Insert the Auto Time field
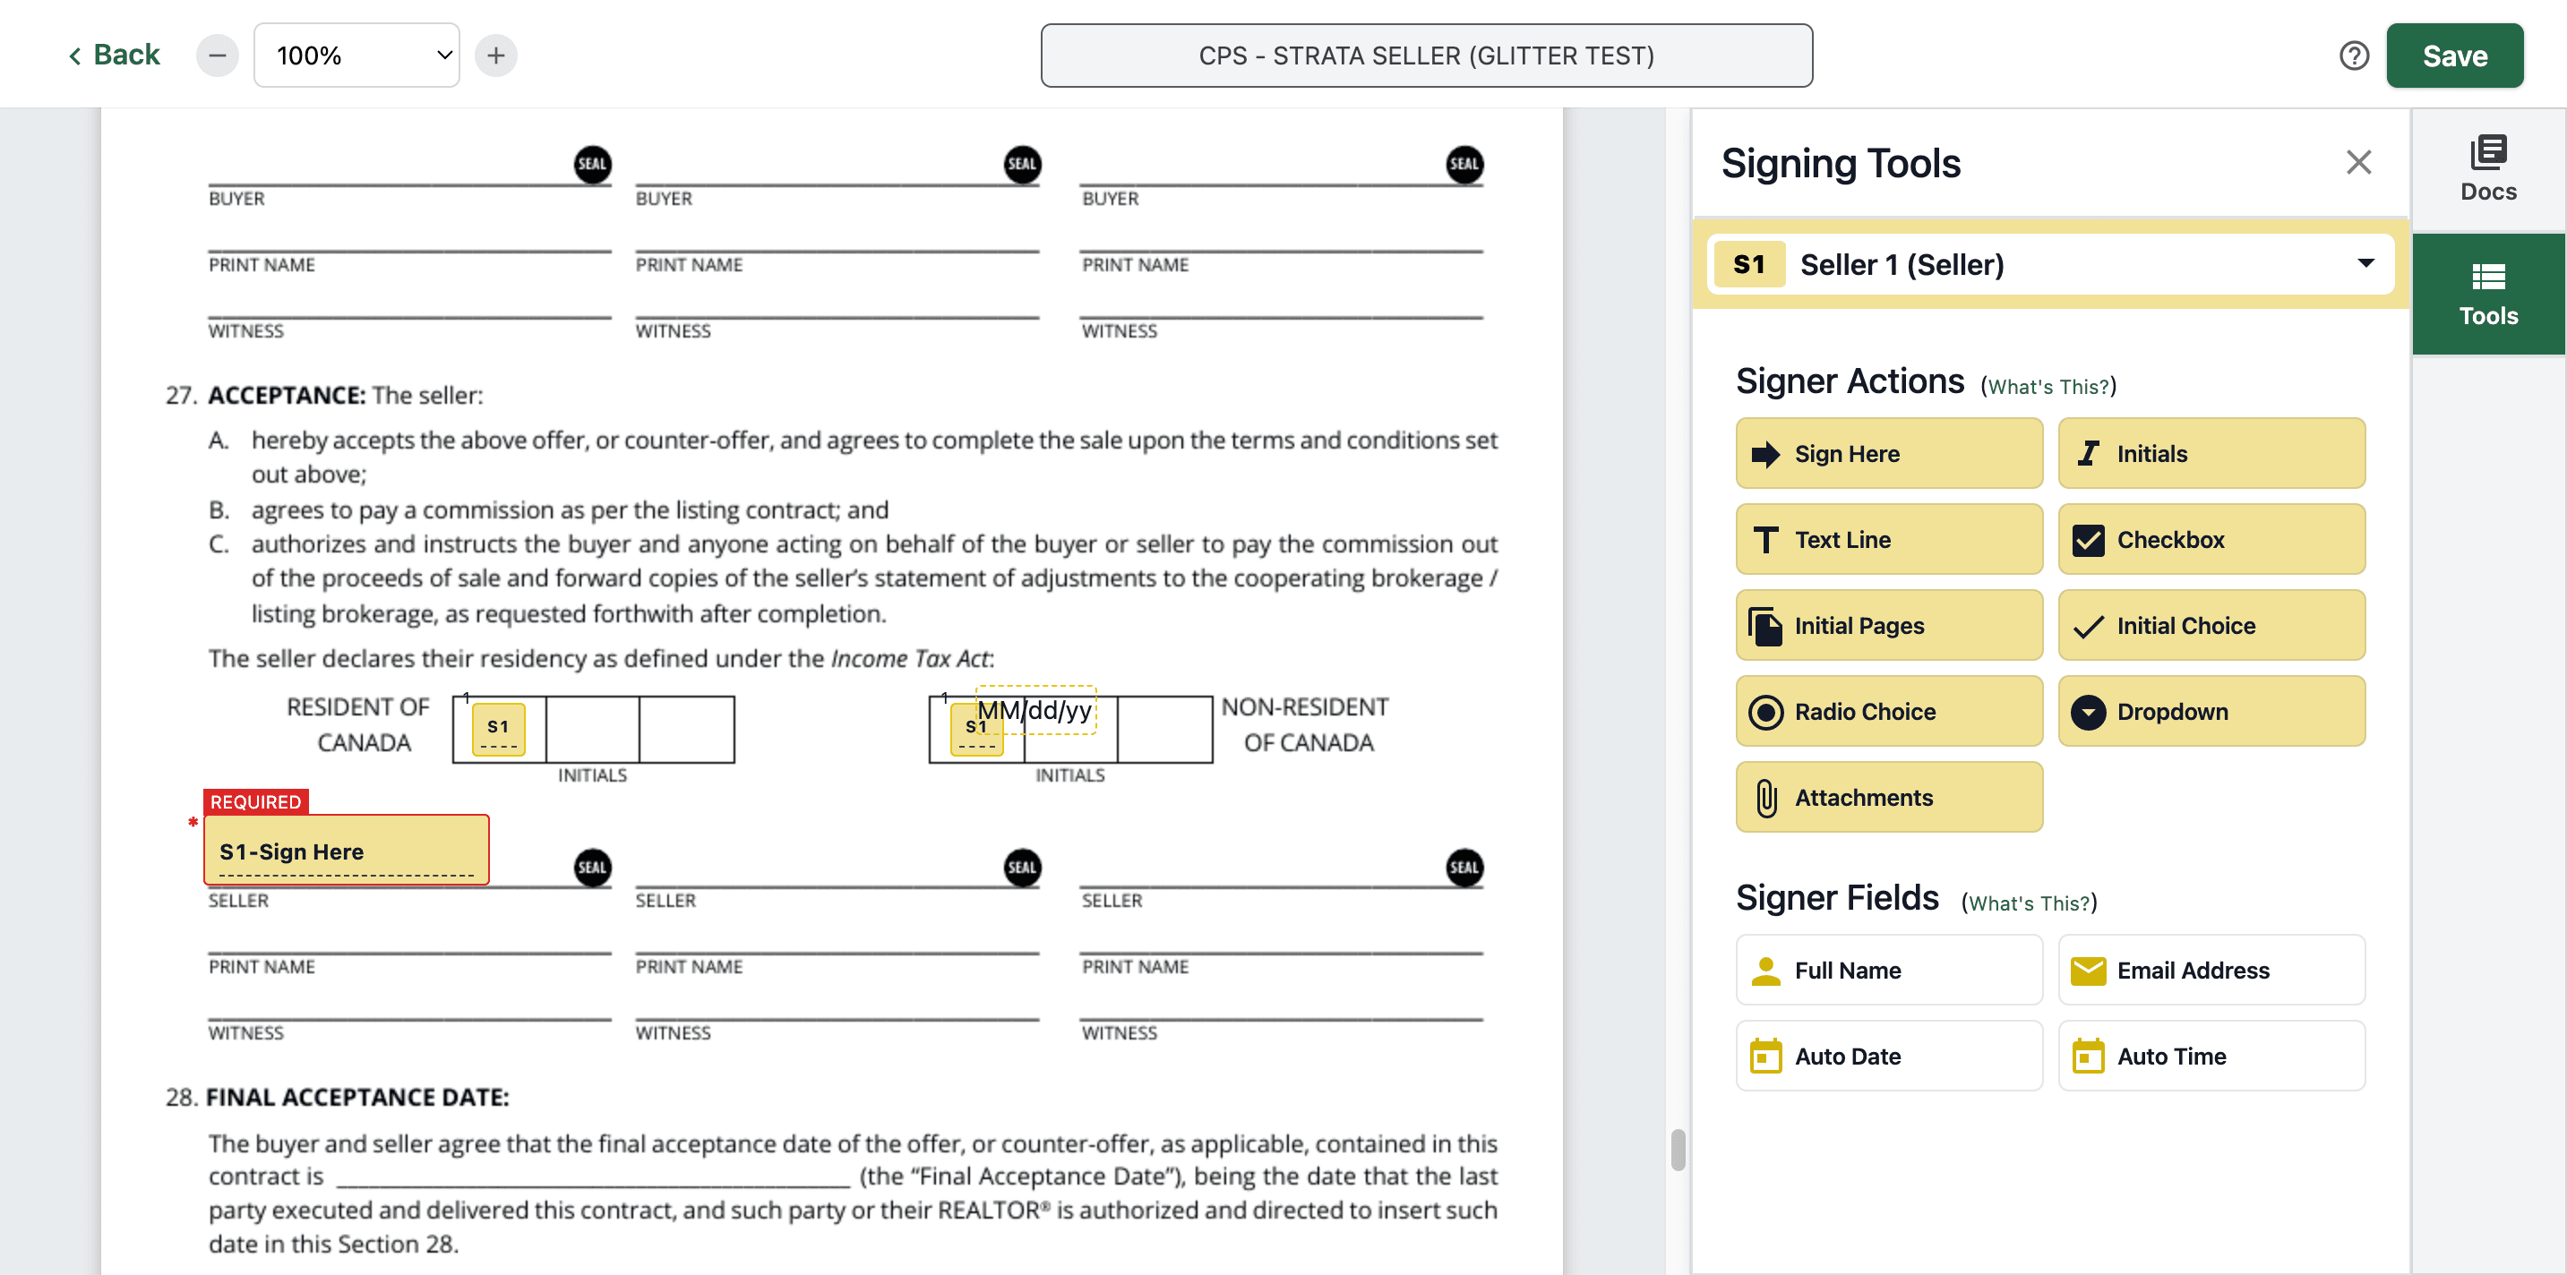 pyautogui.click(x=2211, y=1056)
